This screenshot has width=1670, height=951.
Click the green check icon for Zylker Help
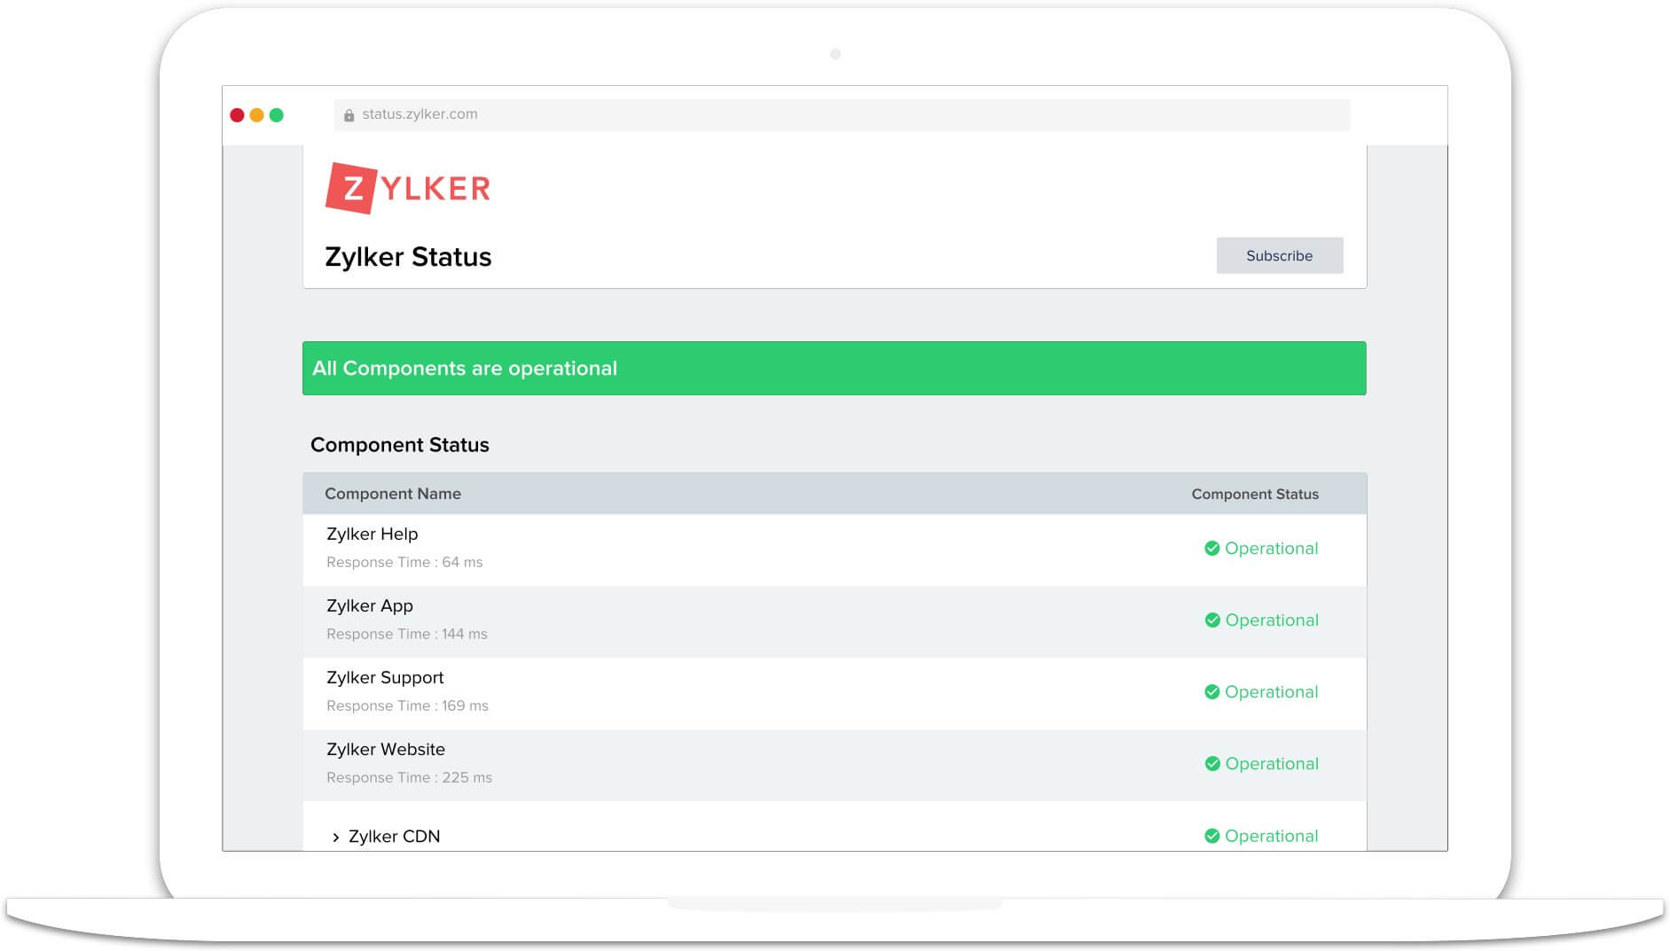click(1211, 549)
